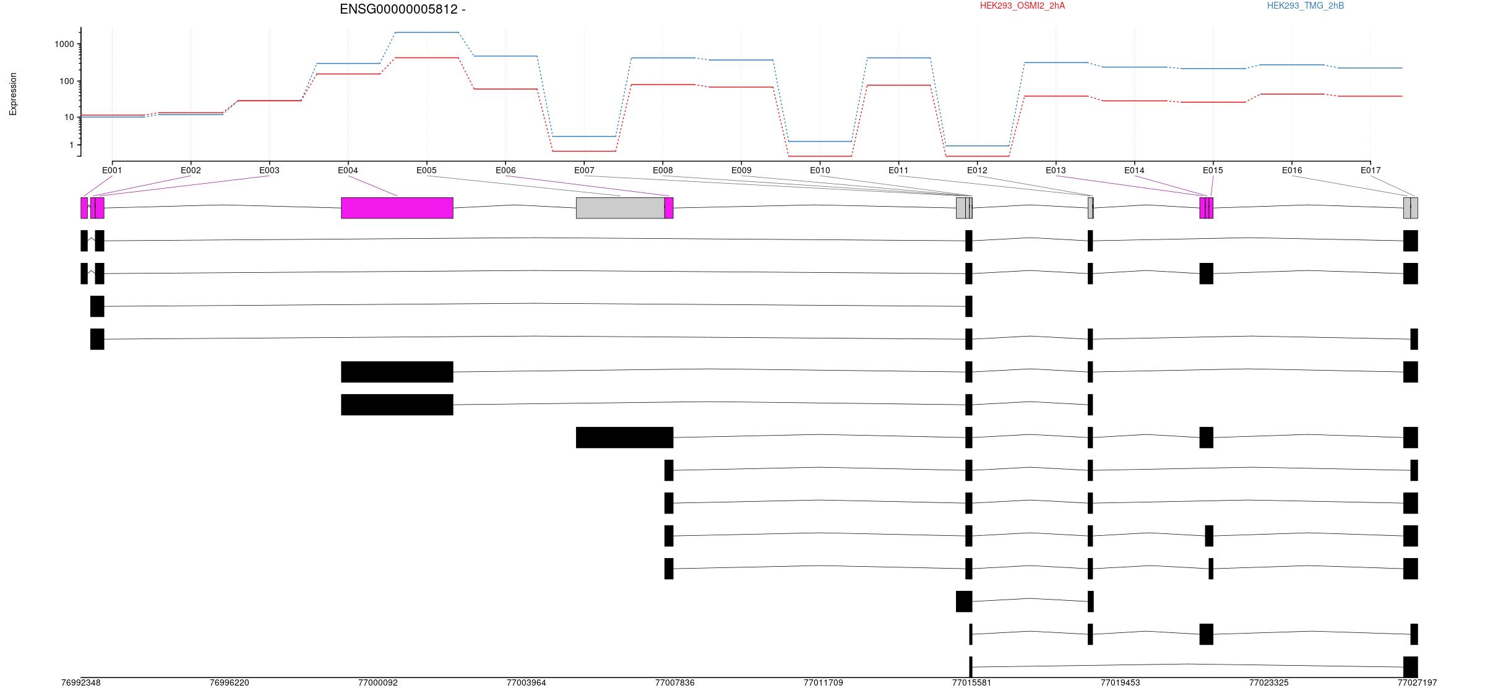Click the exon label E011

click(898, 170)
